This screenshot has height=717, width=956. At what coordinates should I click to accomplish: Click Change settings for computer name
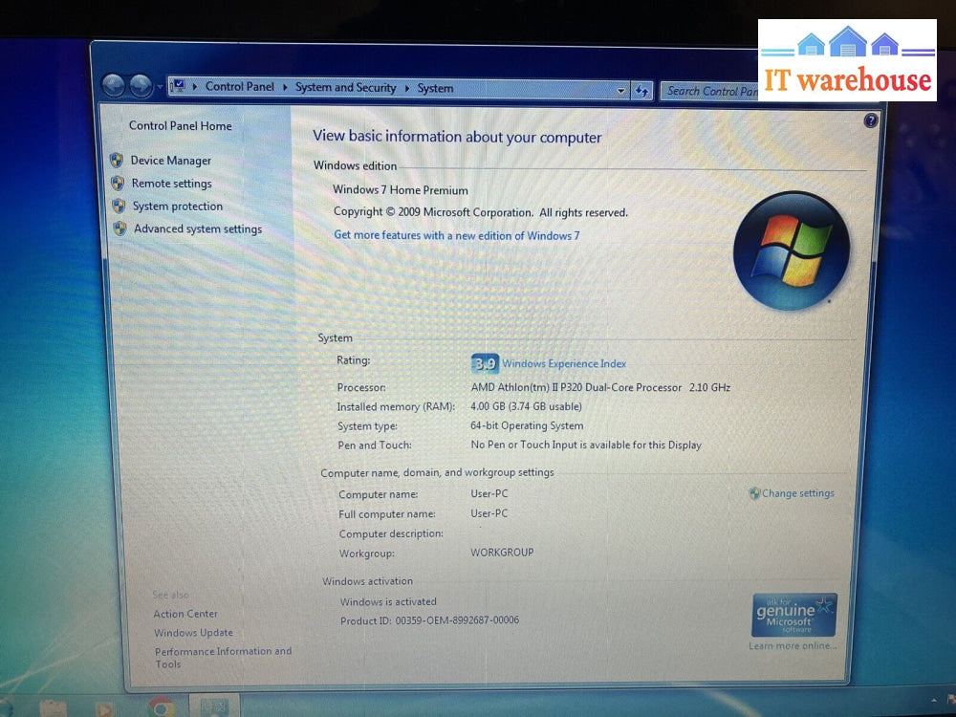click(797, 493)
